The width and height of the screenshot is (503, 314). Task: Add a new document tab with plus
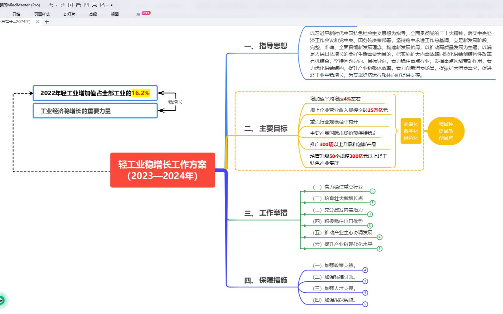tap(47, 22)
